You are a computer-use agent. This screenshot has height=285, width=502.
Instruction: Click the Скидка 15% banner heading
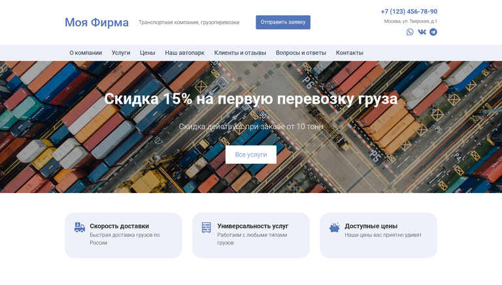[x=251, y=98]
